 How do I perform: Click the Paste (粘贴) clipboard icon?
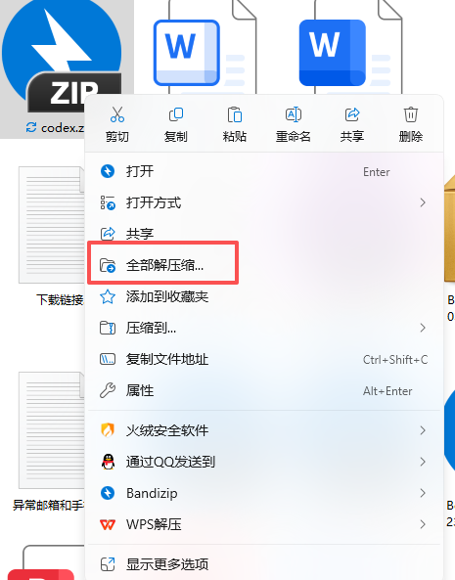click(235, 114)
